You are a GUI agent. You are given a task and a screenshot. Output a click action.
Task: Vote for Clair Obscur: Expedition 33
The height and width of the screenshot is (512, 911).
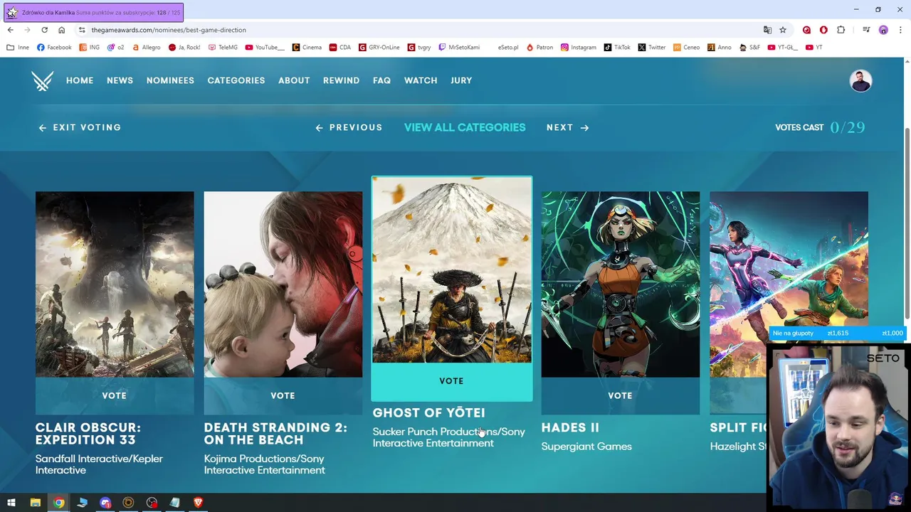(x=115, y=395)
